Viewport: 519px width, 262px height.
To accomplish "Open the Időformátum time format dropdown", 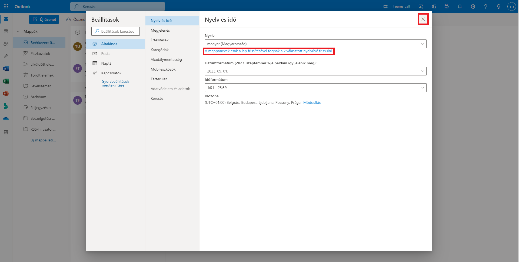I will [x=315, y=88].
